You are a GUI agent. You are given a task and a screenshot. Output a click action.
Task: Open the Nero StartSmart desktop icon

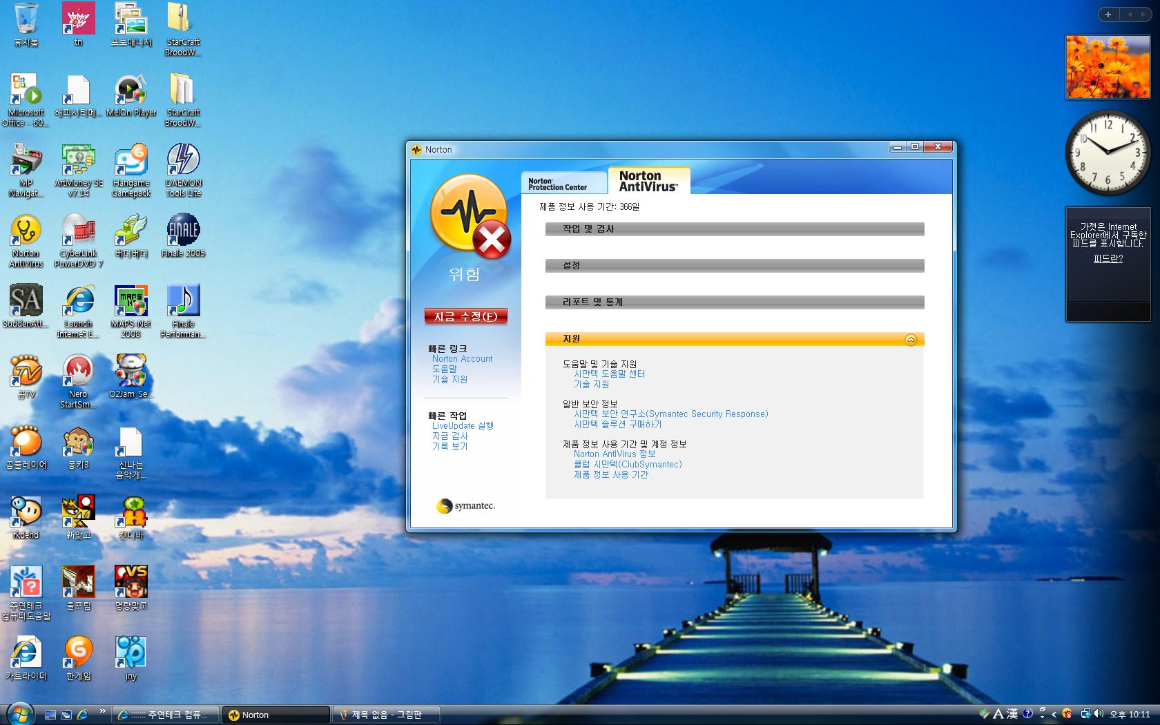click(x=79, y=382)
